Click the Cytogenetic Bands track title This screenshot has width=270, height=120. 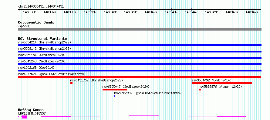point(36,22)
